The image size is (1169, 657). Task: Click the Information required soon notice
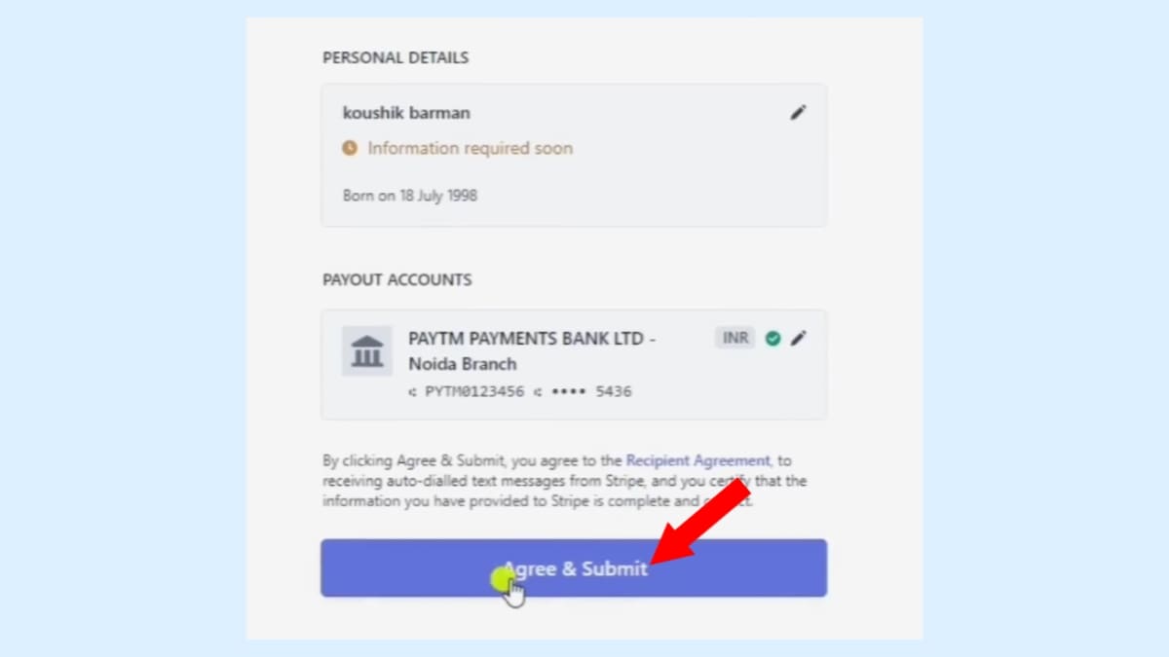pyautogui.click(x=470, y=148)
